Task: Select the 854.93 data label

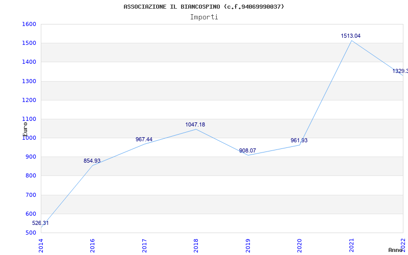Action: (92, 161)
